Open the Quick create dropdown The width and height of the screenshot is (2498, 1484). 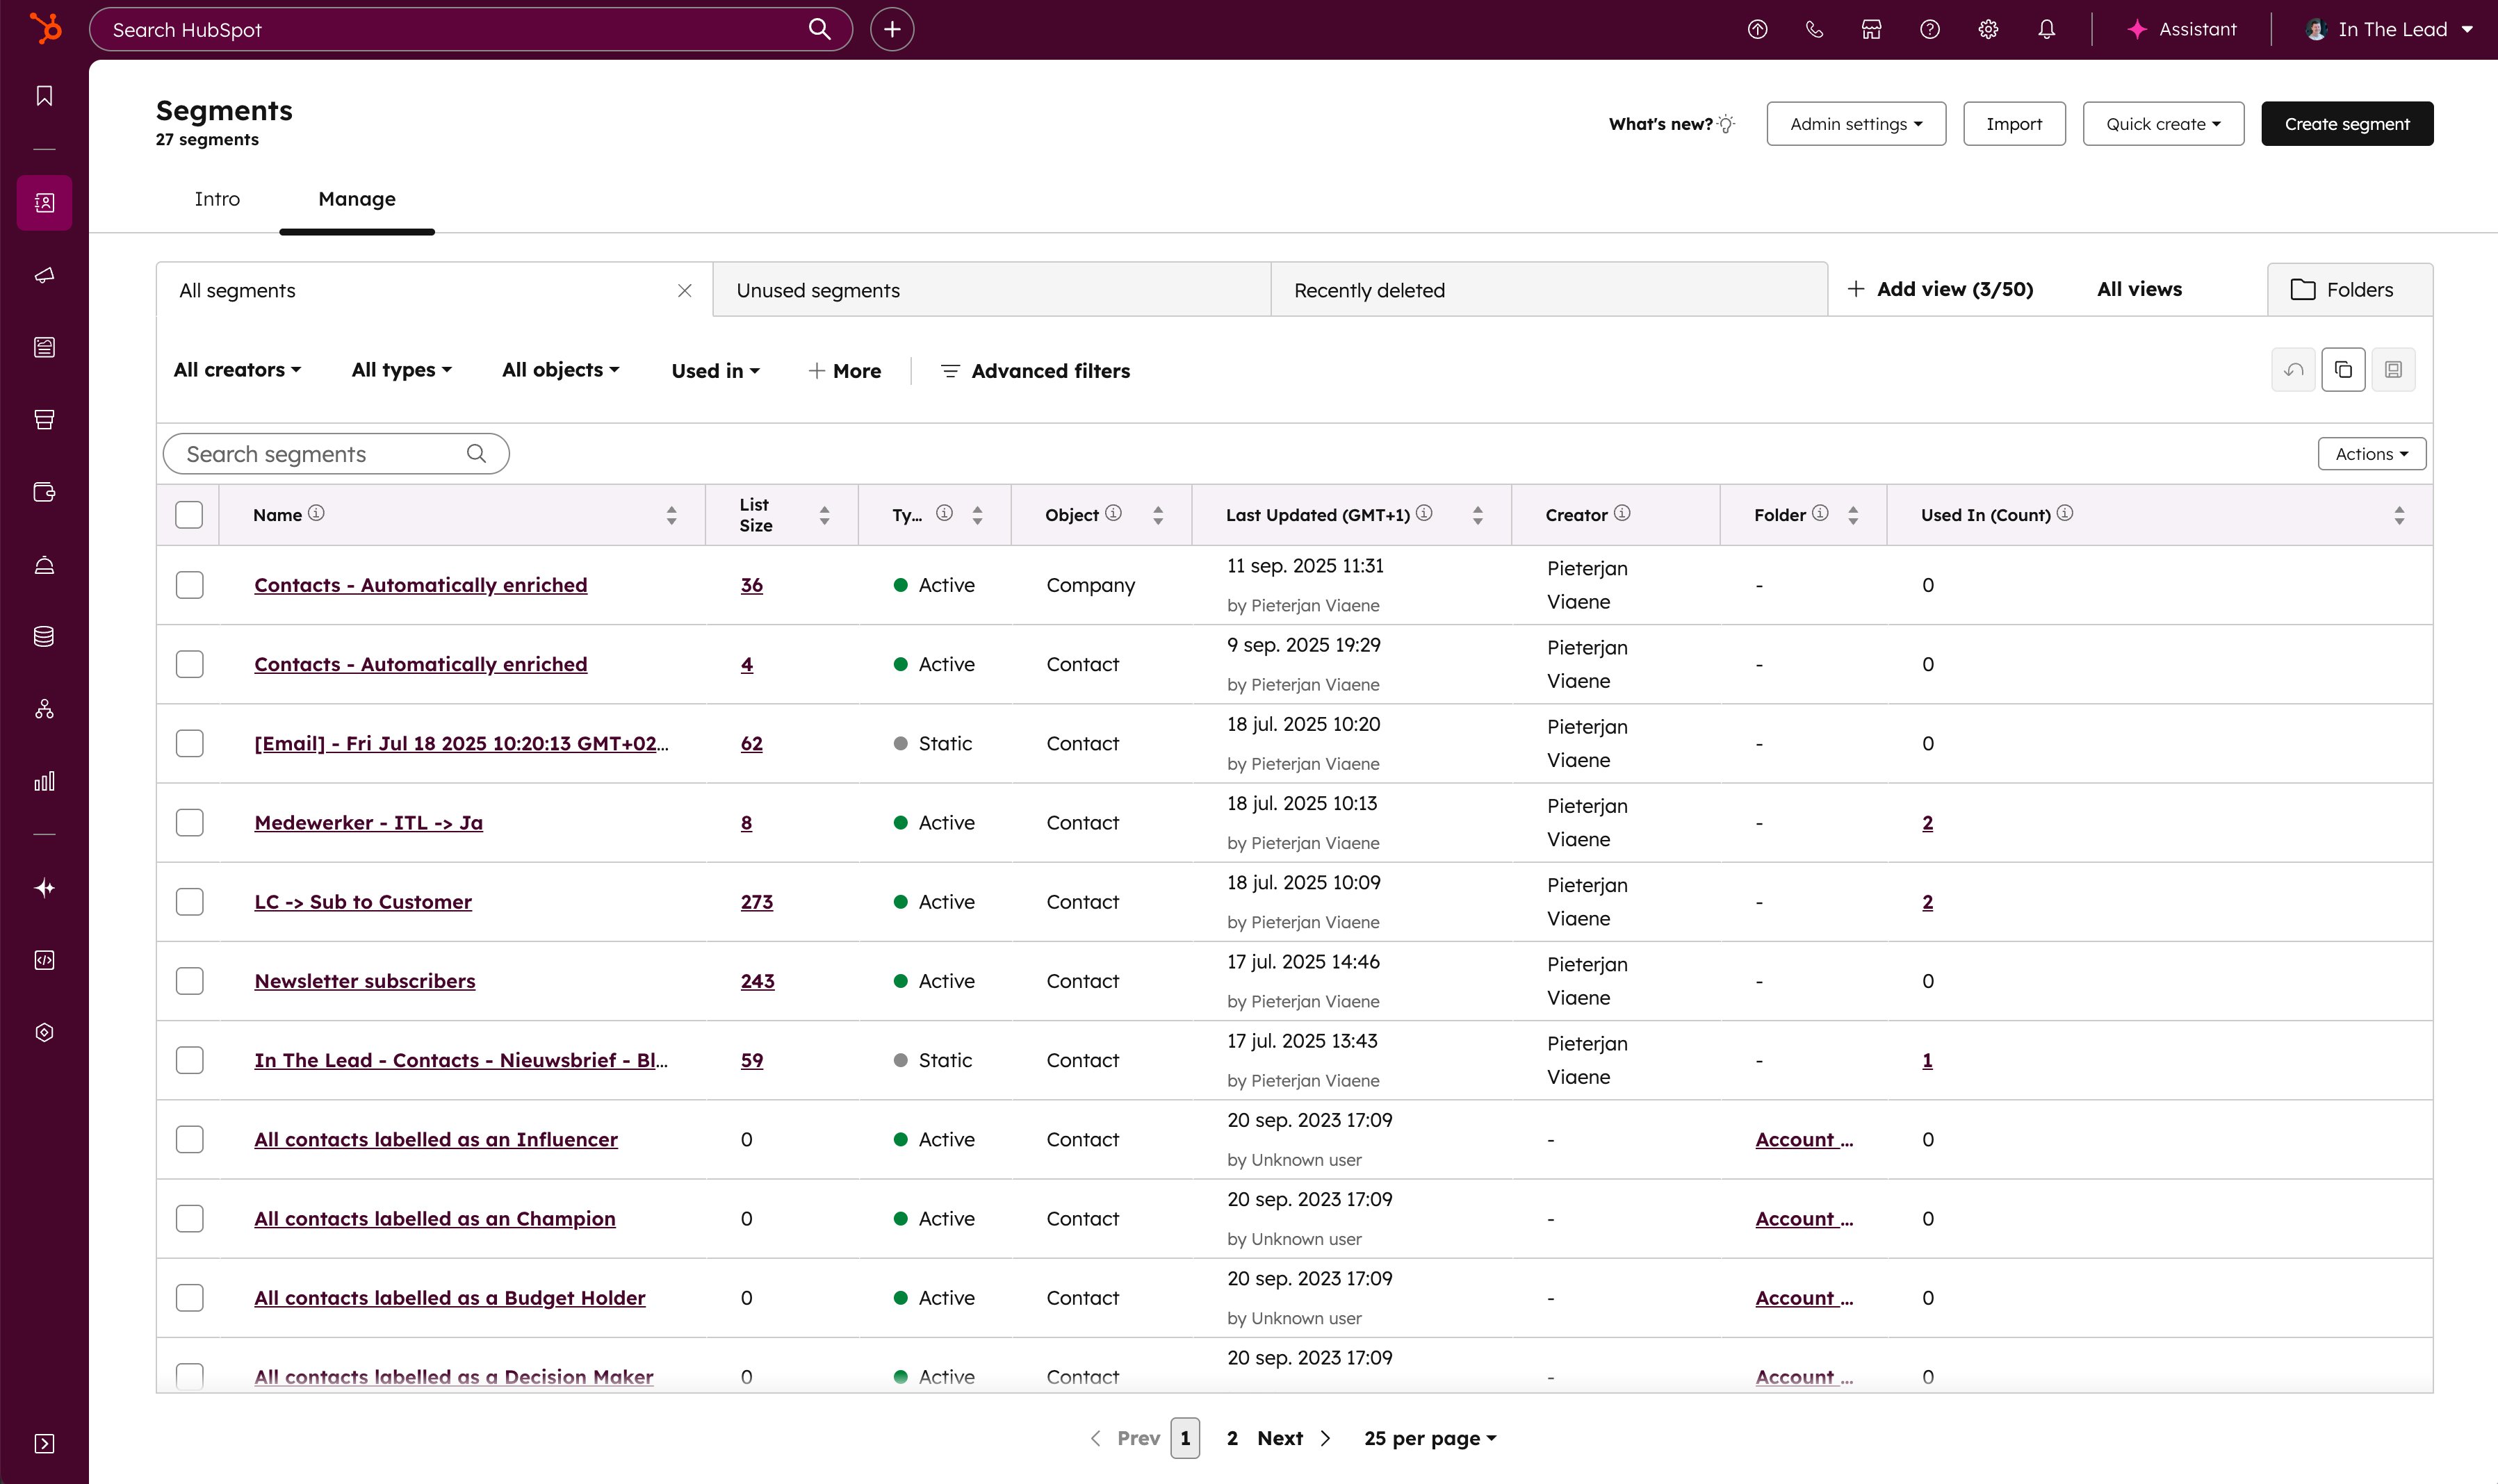(2163, 124)
